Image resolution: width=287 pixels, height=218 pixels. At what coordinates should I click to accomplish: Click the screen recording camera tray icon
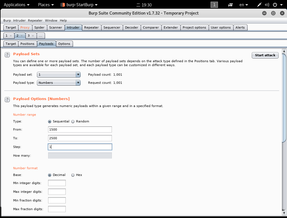(230, 5)
